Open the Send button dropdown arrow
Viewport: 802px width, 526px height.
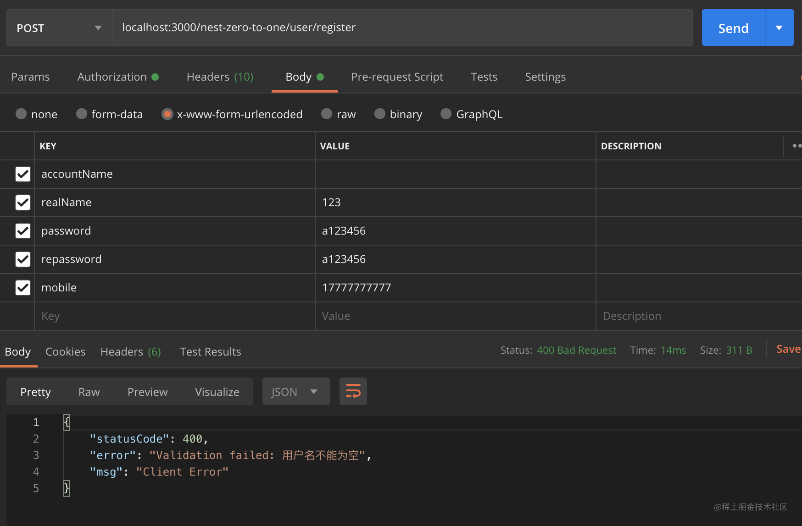779,27
